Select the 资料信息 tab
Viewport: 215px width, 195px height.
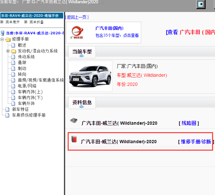(82, 103)
